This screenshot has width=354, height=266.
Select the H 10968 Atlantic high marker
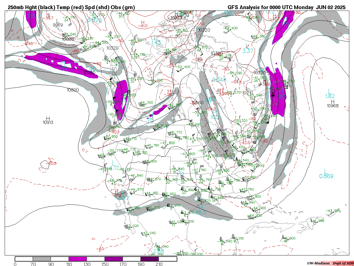click(x=332, y=104)
